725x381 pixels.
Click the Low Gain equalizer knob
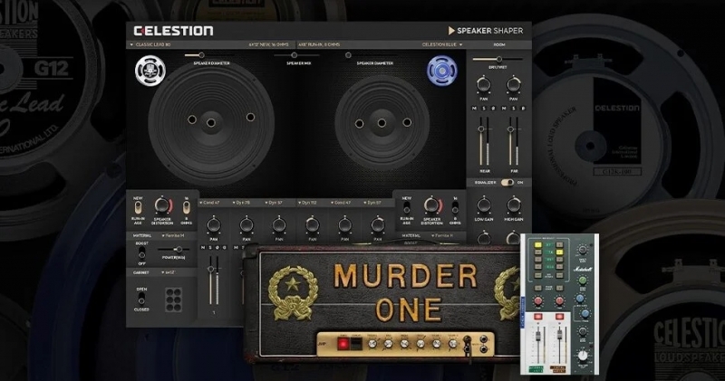(x=484, y=205)
